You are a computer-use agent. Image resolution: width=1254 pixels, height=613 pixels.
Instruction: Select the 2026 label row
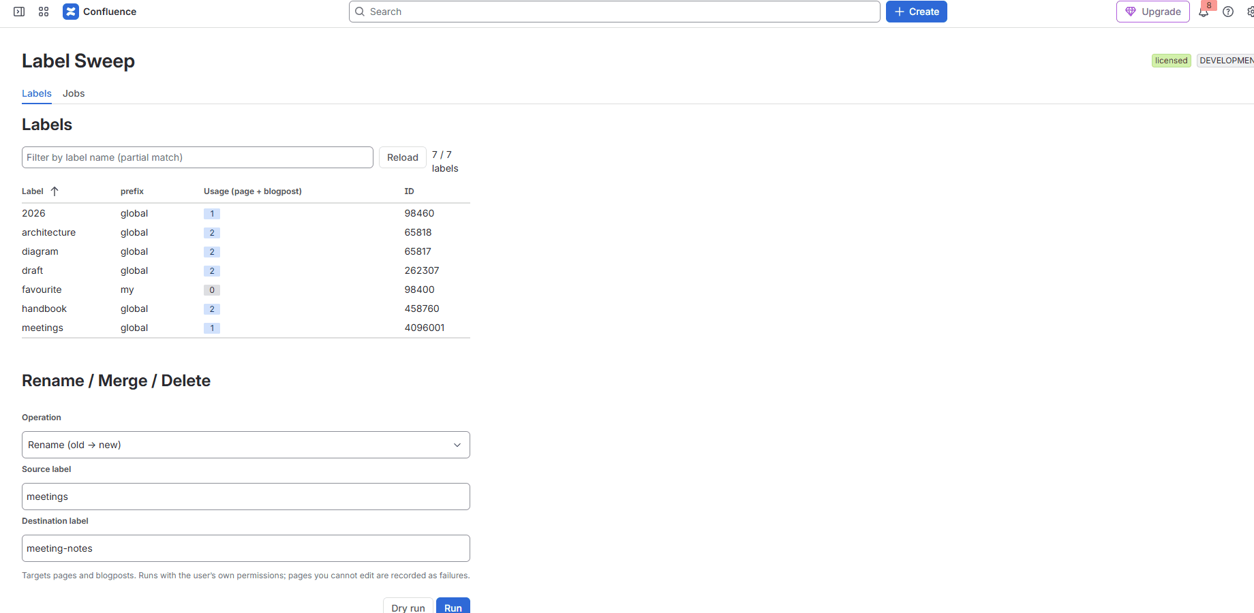click(x=246, y=213)
